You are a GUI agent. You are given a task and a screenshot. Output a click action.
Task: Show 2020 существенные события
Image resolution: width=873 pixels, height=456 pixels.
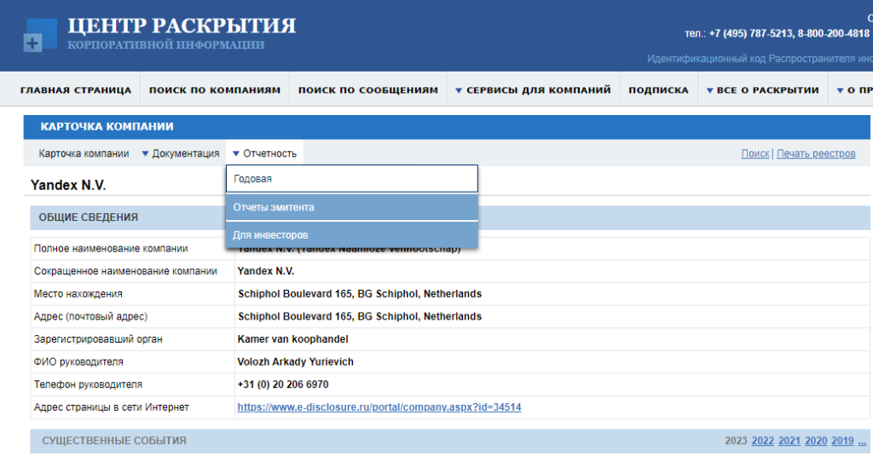click(x=816, y=441)
